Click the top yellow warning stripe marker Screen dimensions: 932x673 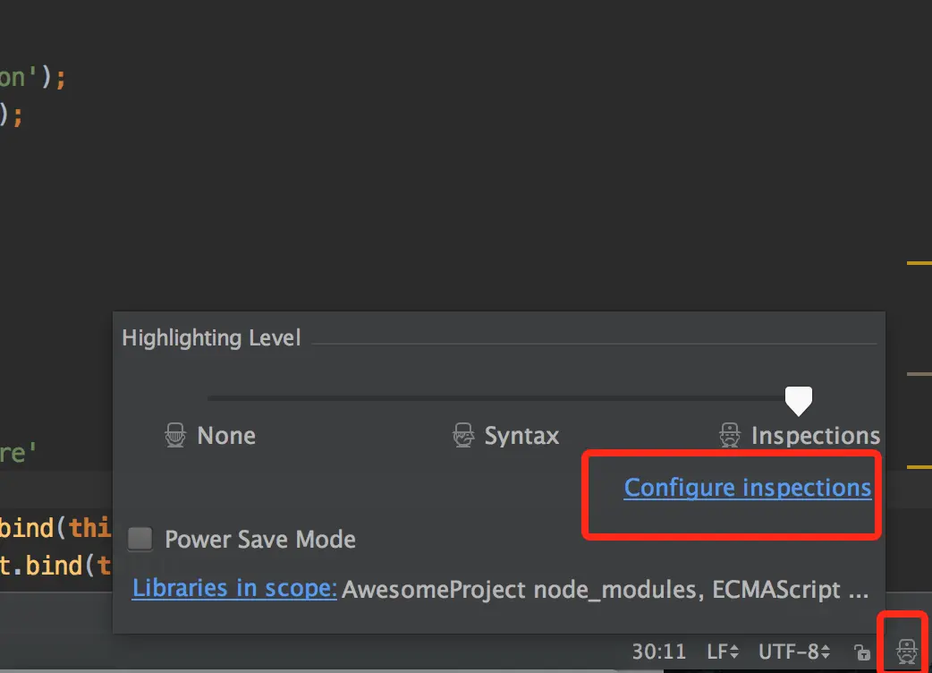pos(919,263)
